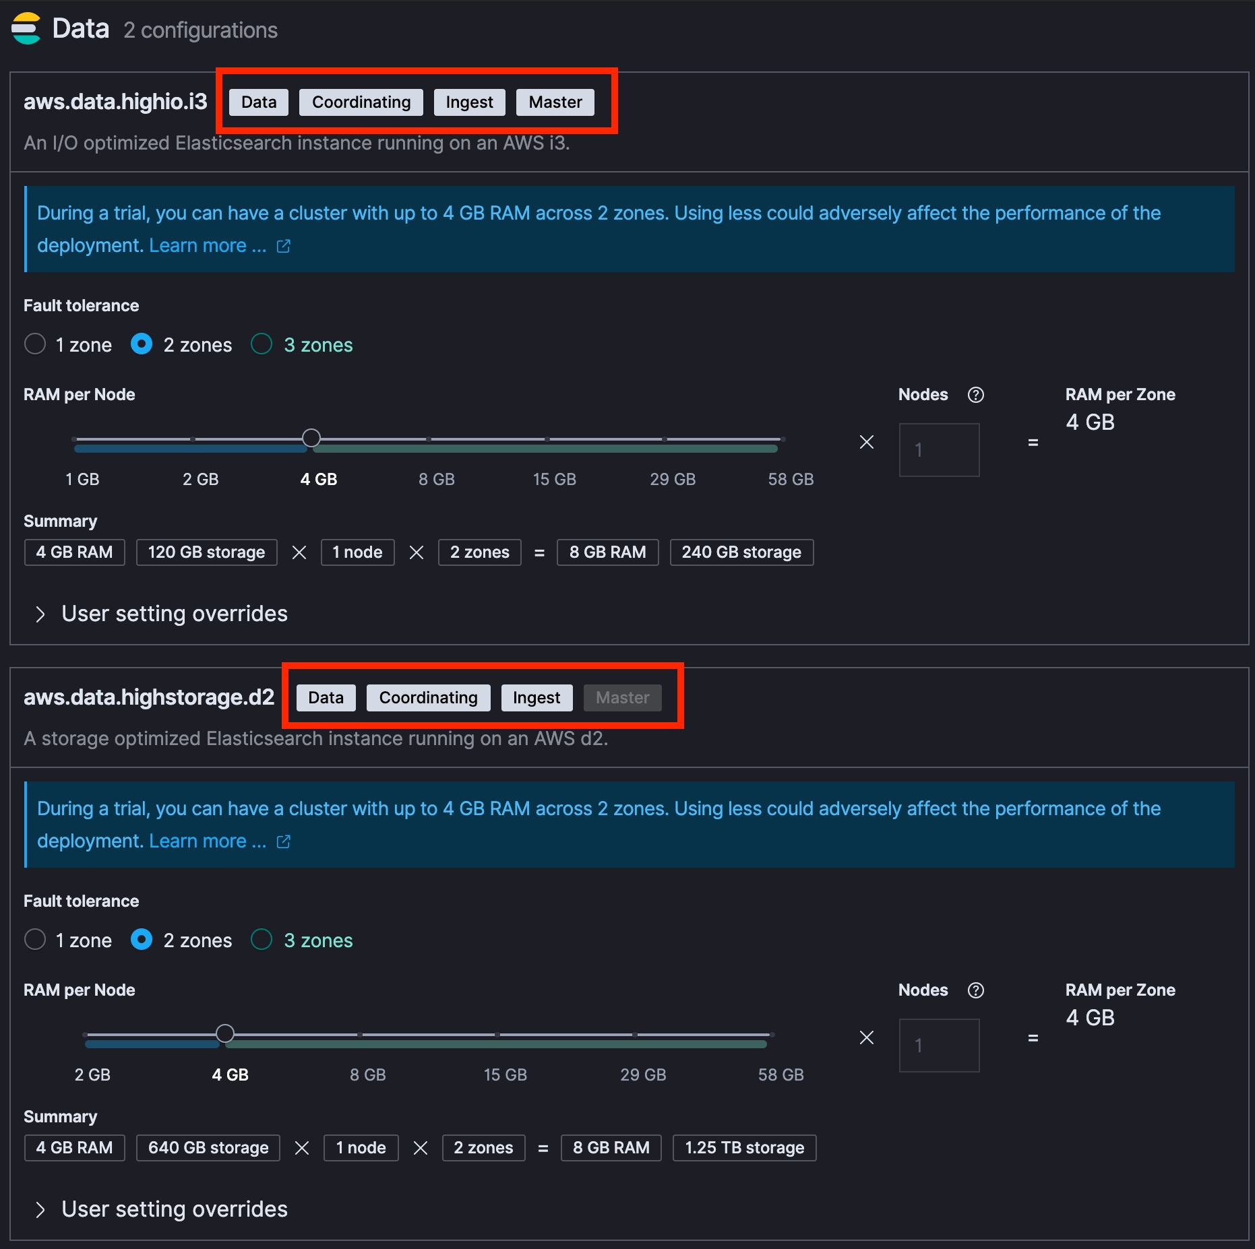Open Nodes help icon for highstorage.d2
This screenshot has height=1249, width=1255.
pyautogui.click(x=975, y=990)
